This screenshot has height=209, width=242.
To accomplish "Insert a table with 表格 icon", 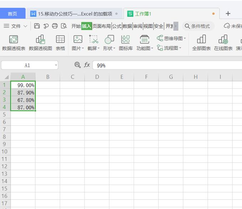I will click(60, 39).
